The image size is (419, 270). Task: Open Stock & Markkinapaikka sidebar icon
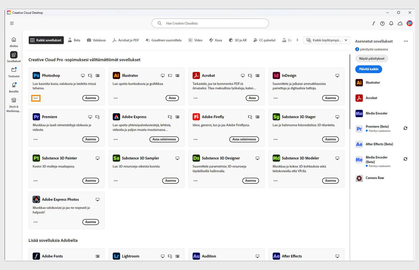tap(14, 100)
